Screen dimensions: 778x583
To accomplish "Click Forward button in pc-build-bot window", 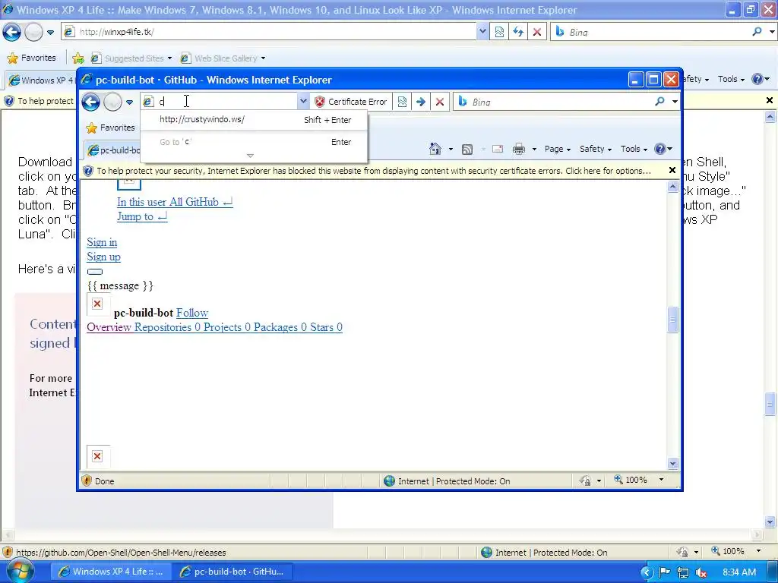I will (x=112, y=102).
